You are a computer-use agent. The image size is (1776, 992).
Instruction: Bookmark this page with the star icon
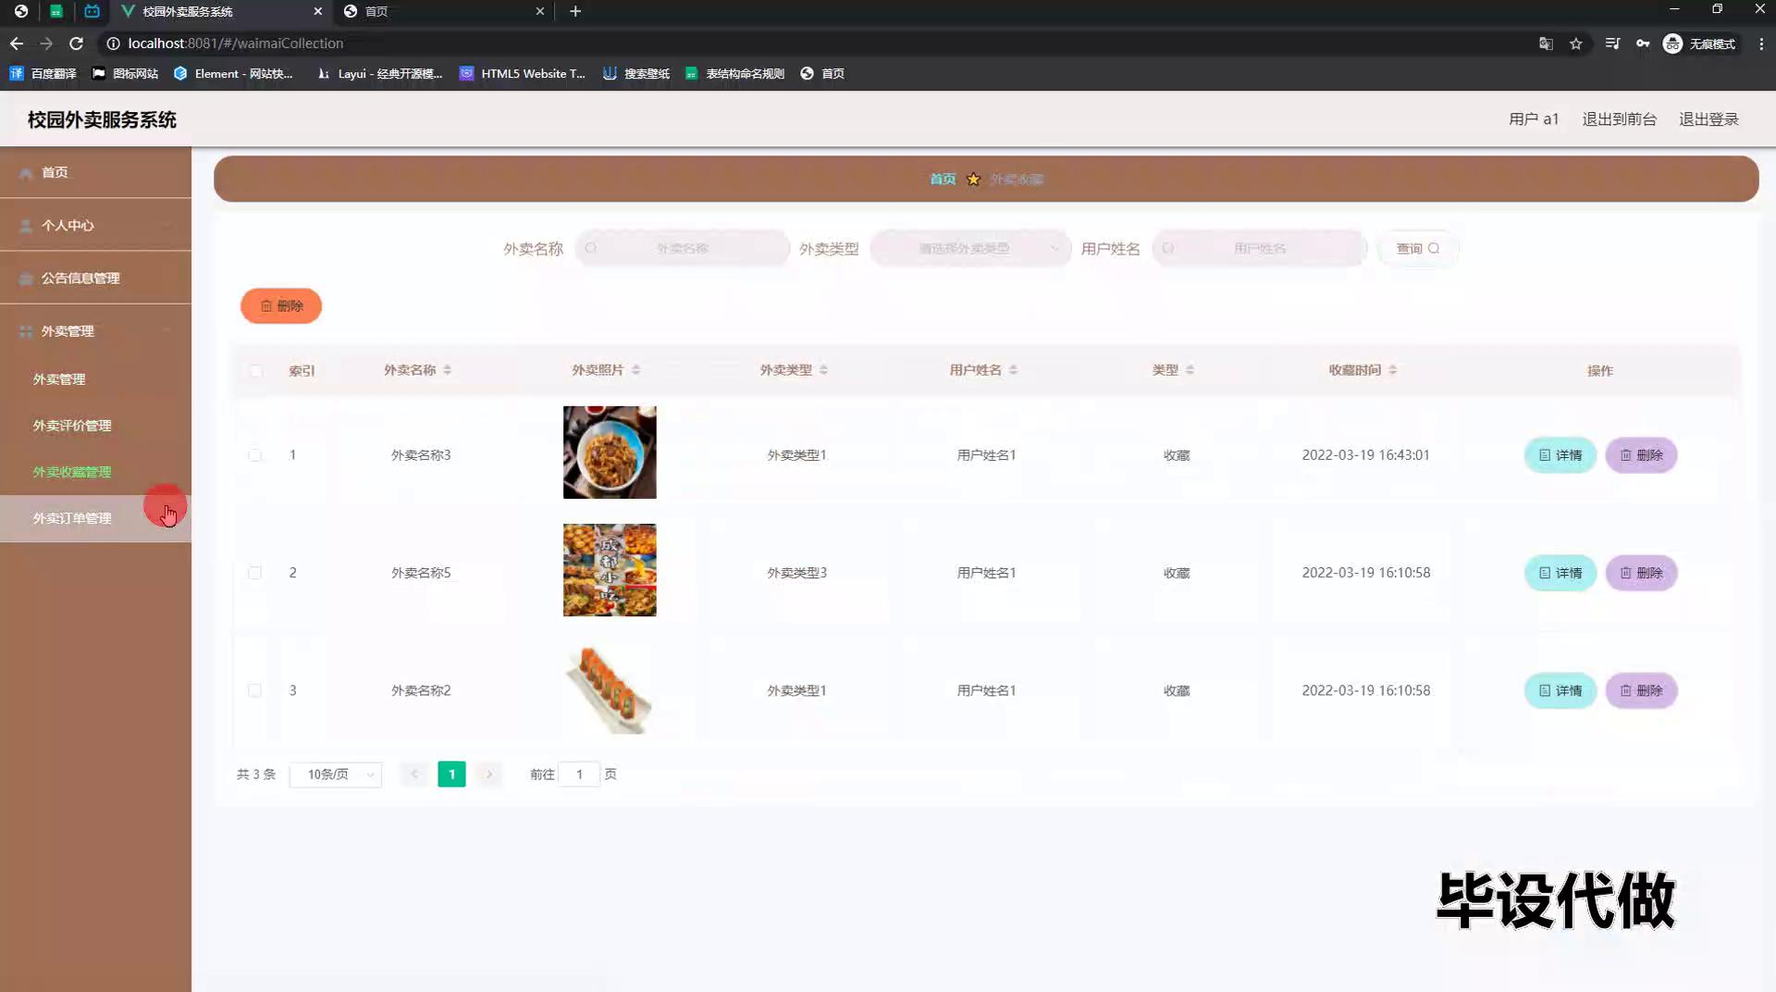pyautogui.click(x=1576, y=43)
